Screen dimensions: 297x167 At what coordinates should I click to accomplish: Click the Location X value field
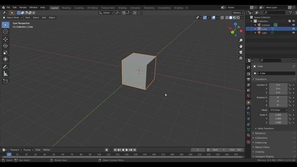tap(278, 85)
